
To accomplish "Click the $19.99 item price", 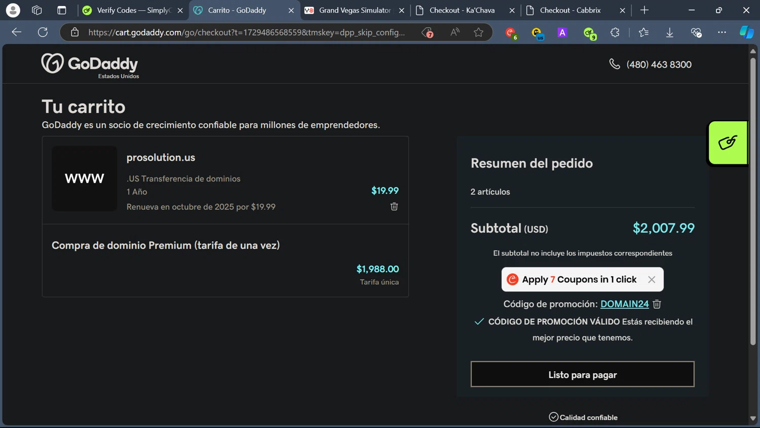I will [385, 191].
